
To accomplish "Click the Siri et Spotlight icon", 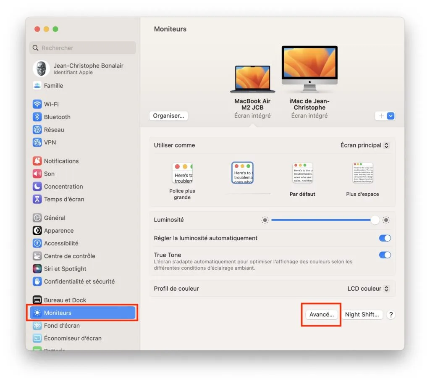I will tap(37, 269).
